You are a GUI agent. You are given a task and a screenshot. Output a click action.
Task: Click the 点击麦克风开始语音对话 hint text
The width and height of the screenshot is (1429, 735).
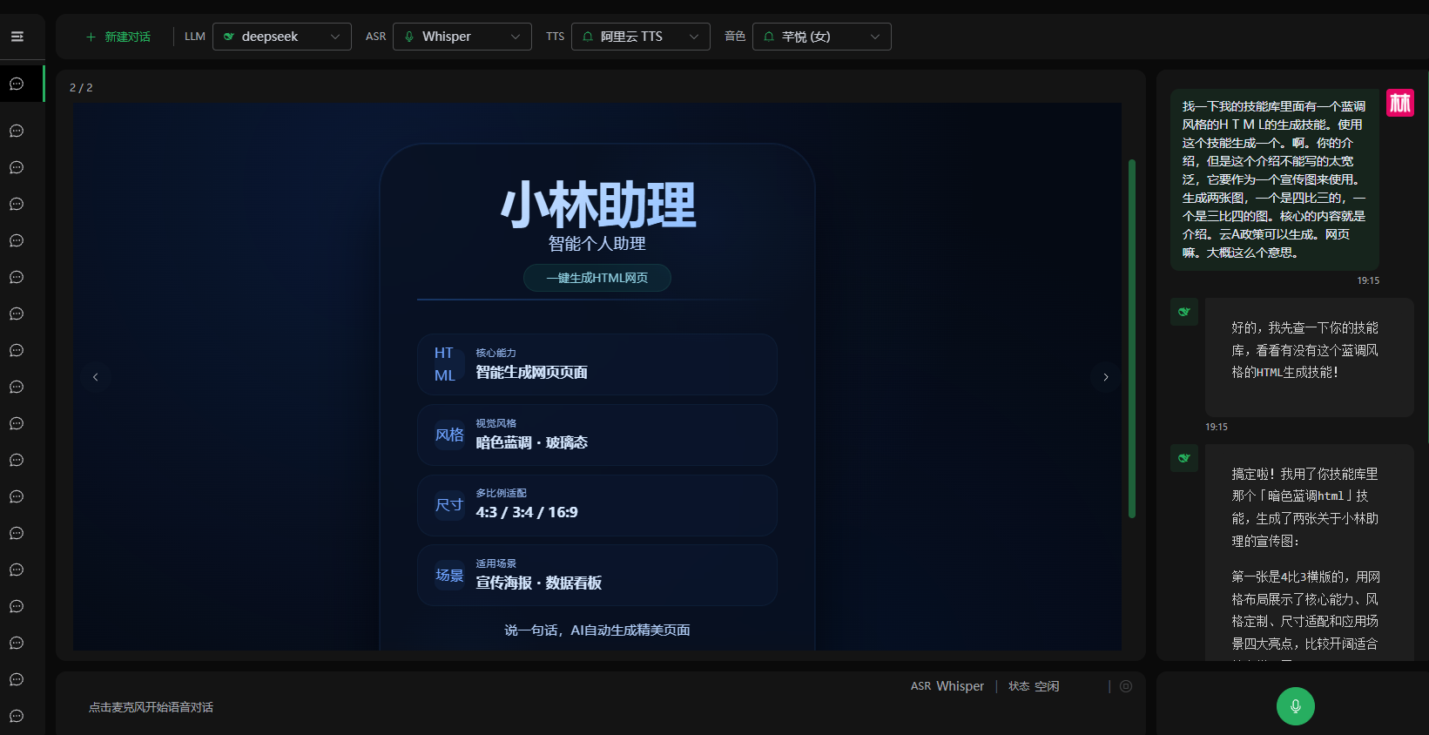pos(152,707)
